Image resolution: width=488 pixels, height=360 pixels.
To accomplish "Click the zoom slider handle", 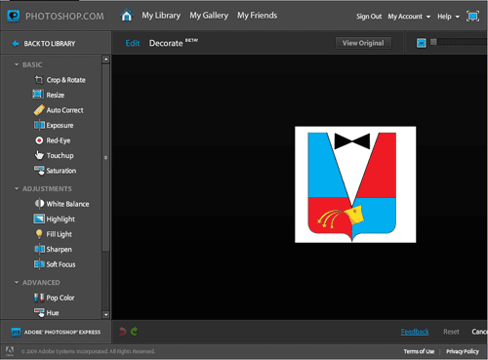I will tap(433, 42).
